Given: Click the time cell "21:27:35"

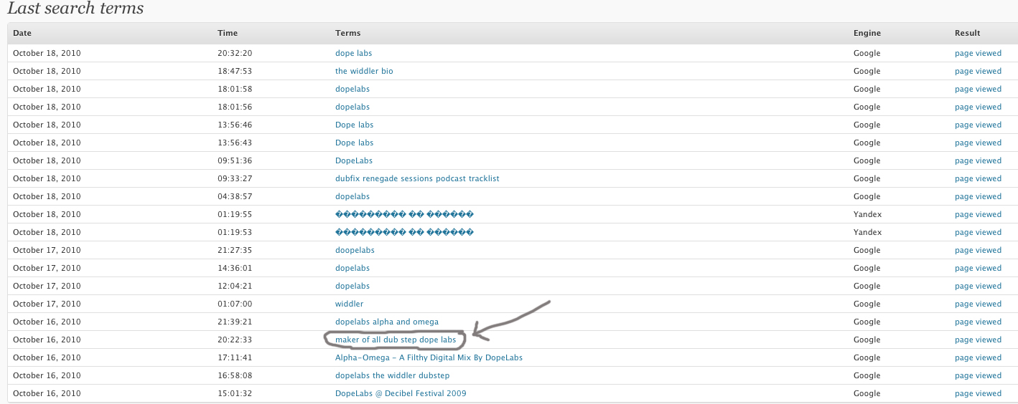Looking at the screenshot, I should pos(235,250).
